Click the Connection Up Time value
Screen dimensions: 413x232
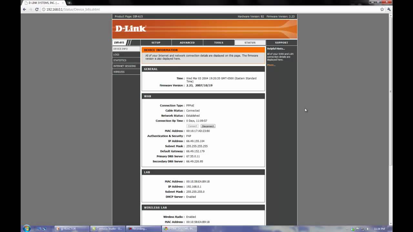pyautogui.click(x=196, y=121)
